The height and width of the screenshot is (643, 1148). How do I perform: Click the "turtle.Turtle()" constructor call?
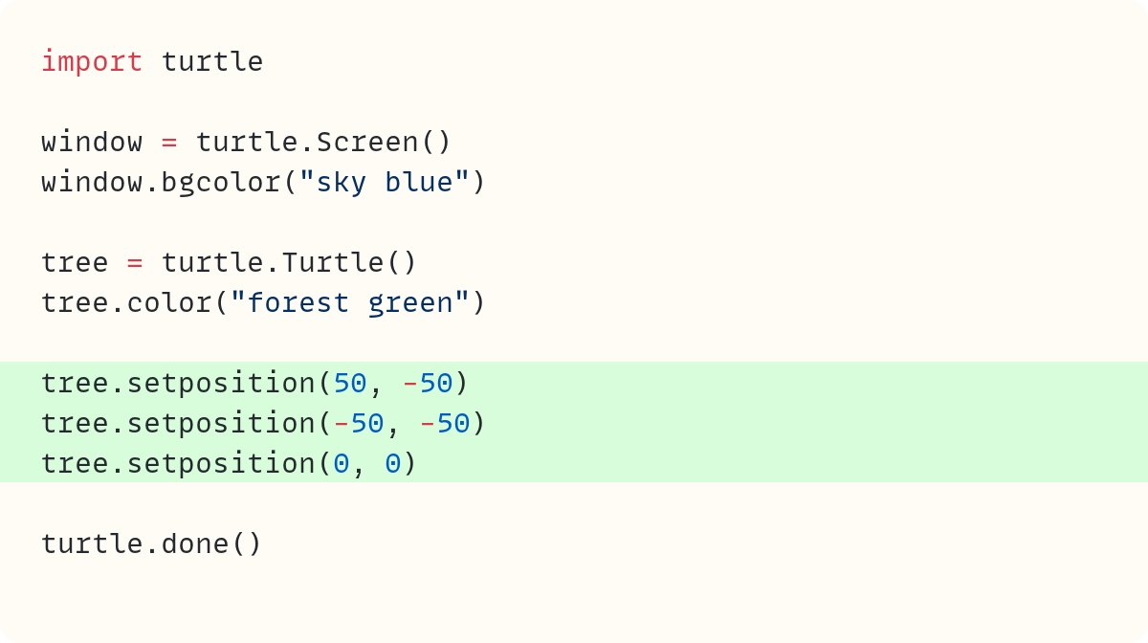tap(289, 263)
